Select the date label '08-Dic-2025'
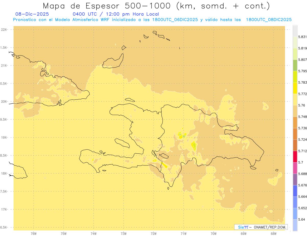 [32, 14]
